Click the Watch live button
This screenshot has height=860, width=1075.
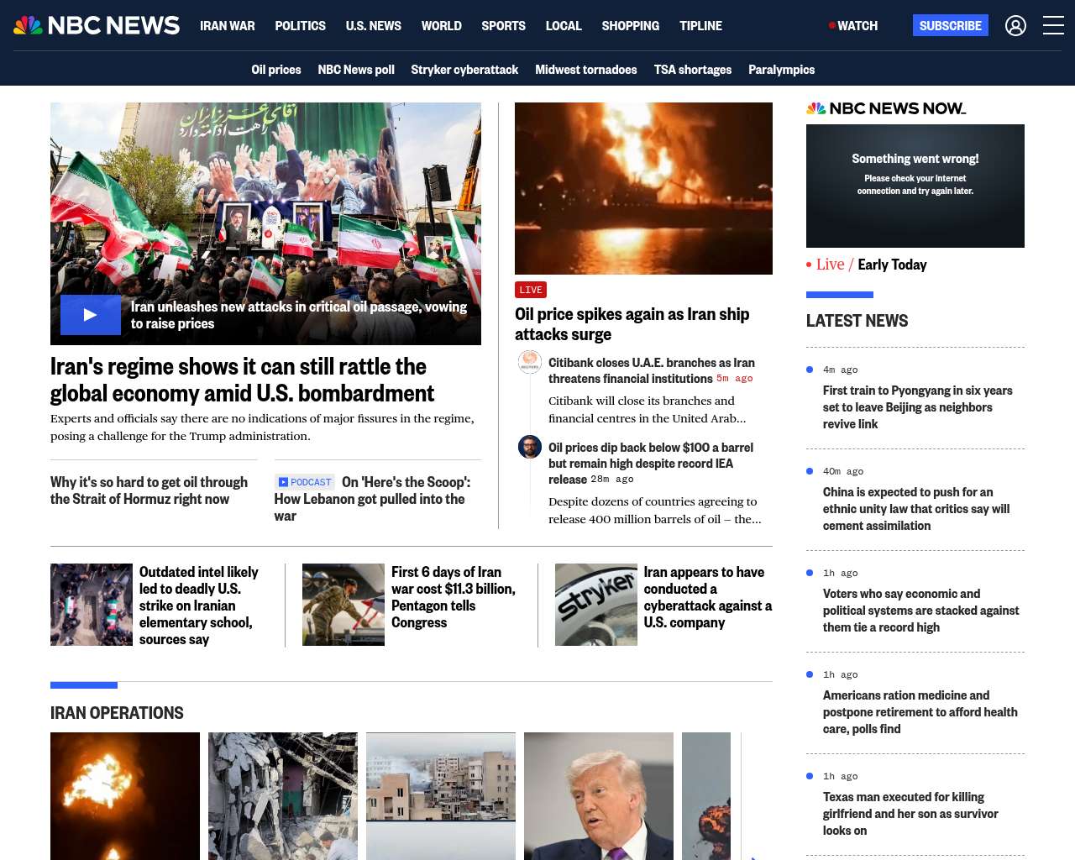(853, 26)
